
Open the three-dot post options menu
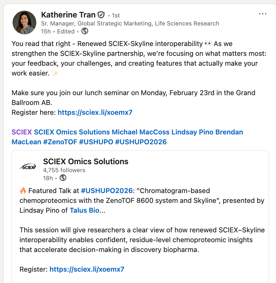click(262, 14)
